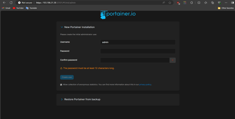Open the Extensions puzzle icon

[x=191, y=3]
